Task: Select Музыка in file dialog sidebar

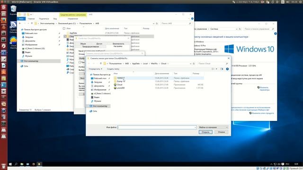Action: coord(98,101)
